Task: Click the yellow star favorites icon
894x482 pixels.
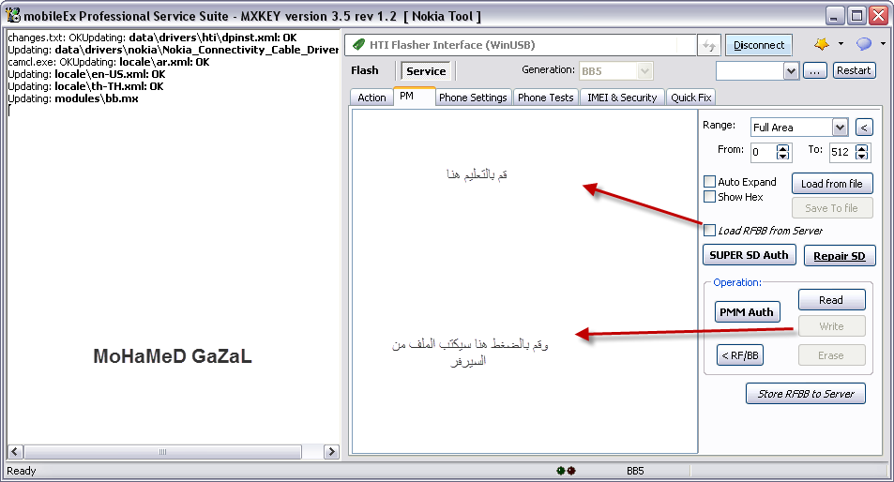Action: coord(822,44)
